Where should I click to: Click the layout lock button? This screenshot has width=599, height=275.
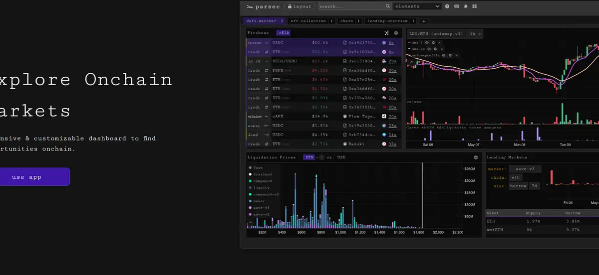click(x=299, y=6)
